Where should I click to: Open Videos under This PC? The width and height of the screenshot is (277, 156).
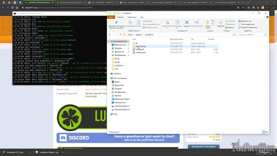pyautogui.click(x=117, y=82)
